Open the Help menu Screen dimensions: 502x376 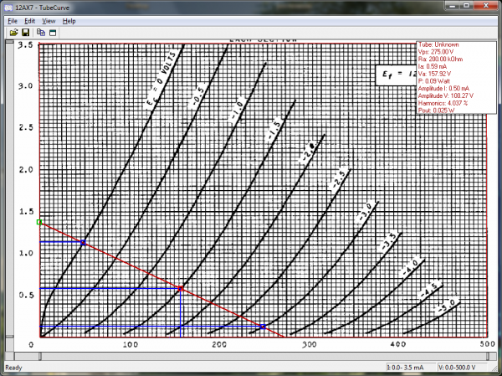point(69,20)
